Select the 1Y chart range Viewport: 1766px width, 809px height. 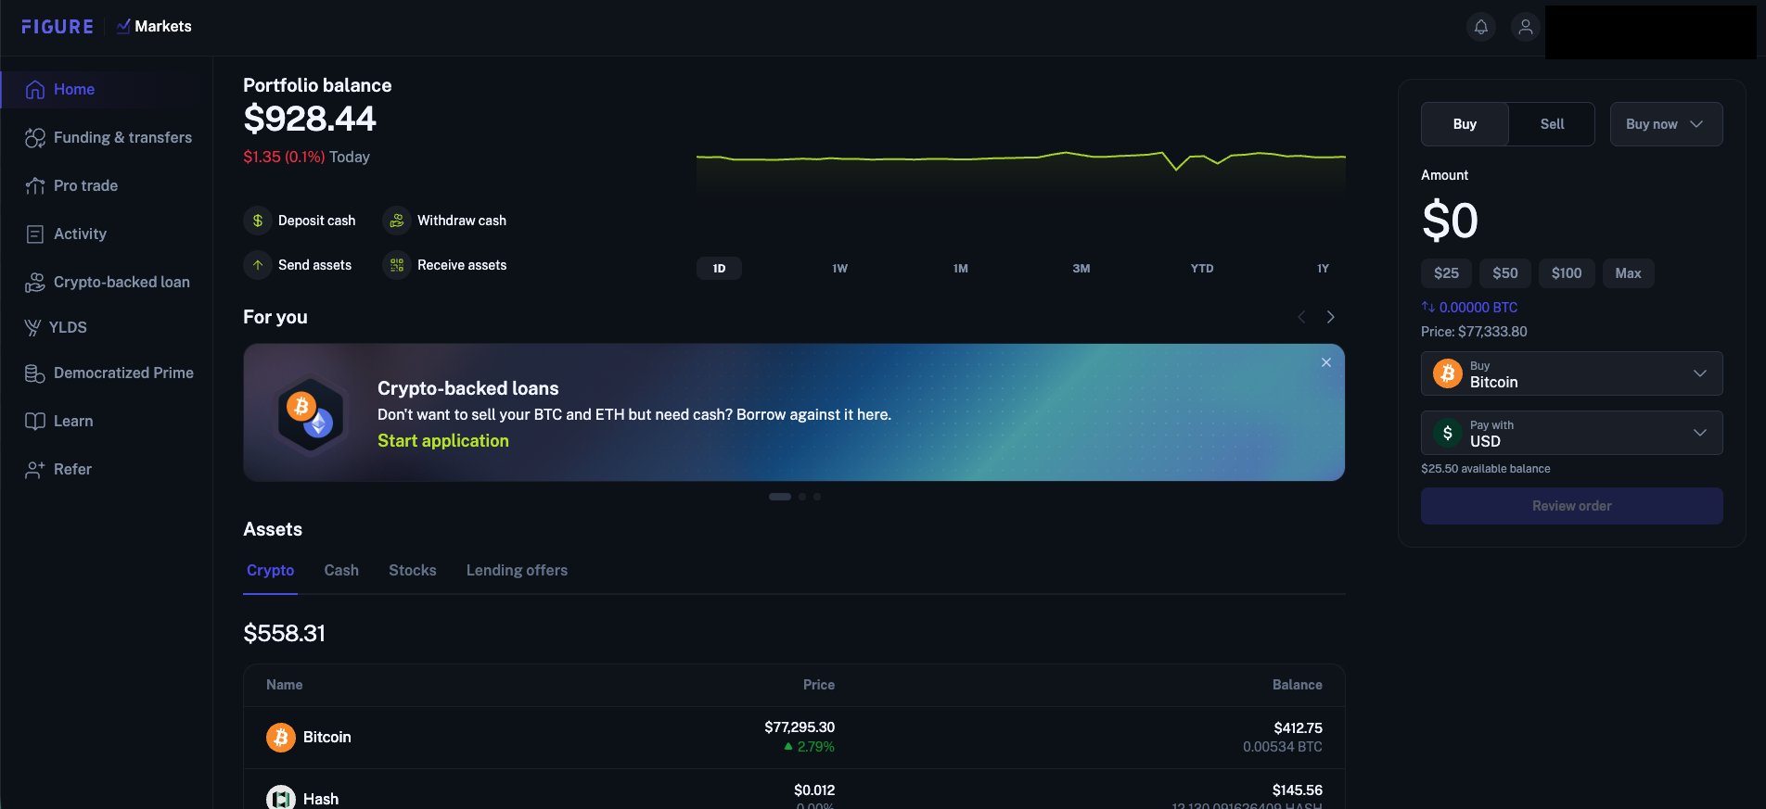tap(1323, 269)
